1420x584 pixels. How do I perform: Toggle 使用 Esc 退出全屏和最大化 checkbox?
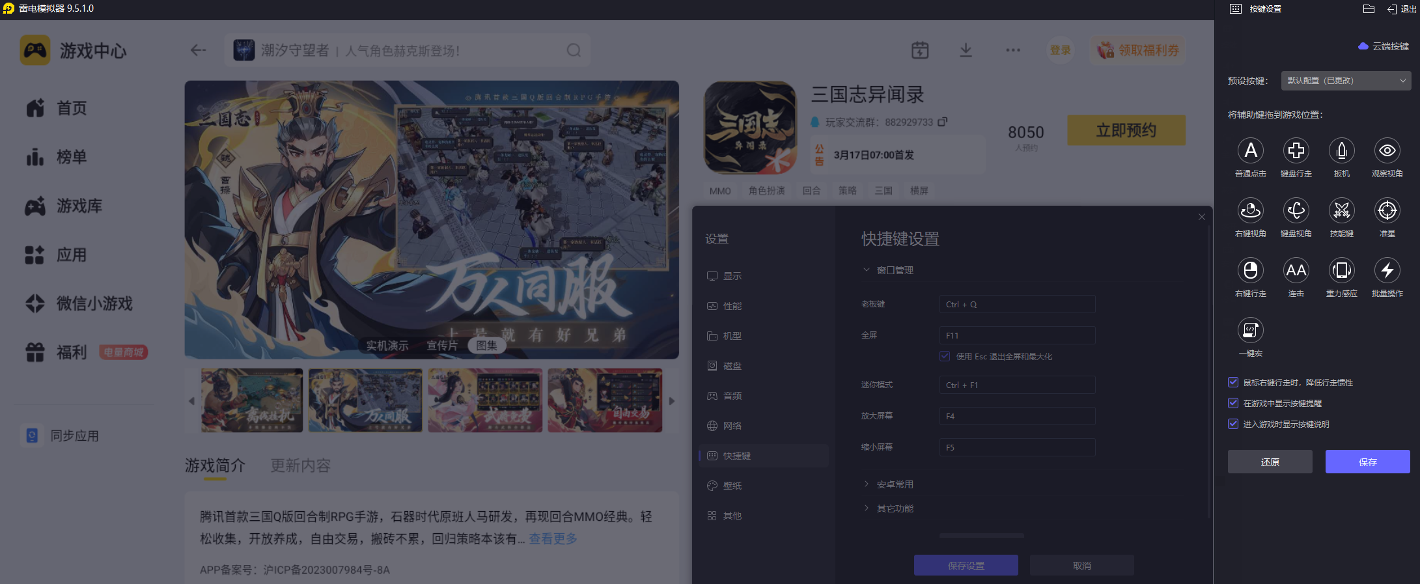[x=945, y=356]
